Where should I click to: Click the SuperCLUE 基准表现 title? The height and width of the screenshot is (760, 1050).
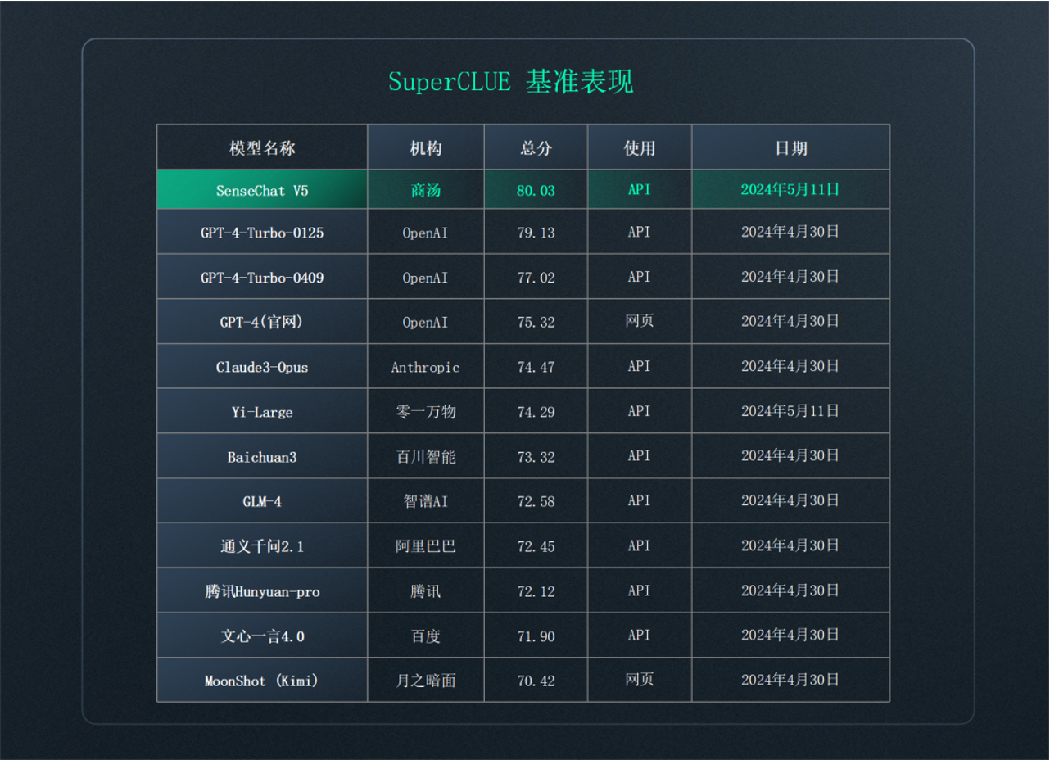[510, 82]
